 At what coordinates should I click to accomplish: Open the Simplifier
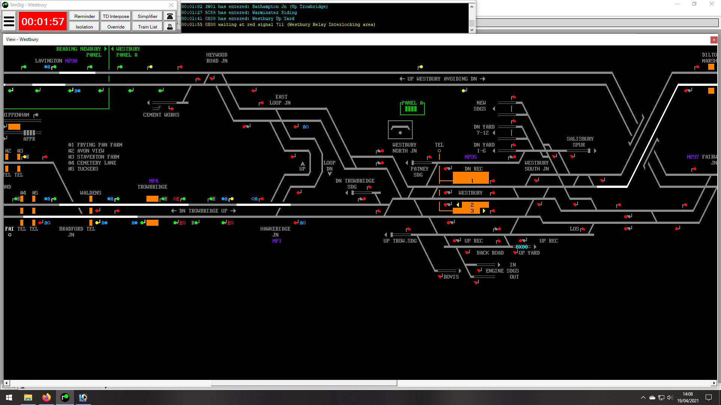point(148,16)
